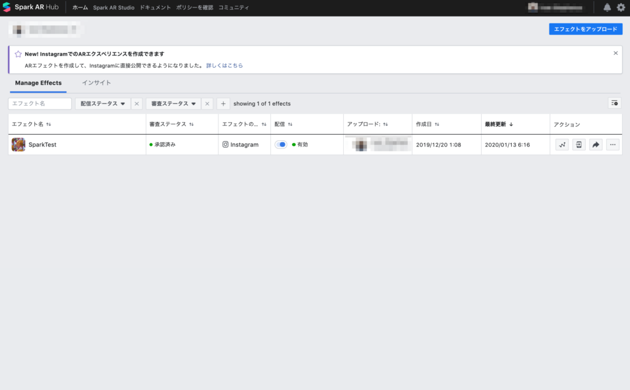The height and width of the screenshot is (390, 630).
Task: Click the second action icon for SparkTest
Action: click(579, 145)
